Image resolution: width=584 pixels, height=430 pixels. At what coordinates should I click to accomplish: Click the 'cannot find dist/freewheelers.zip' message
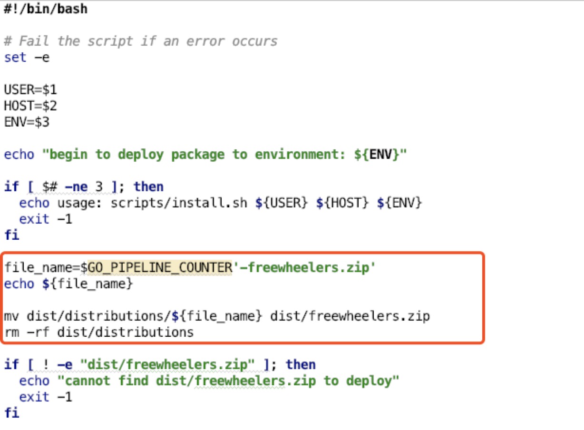coord(228,381)
